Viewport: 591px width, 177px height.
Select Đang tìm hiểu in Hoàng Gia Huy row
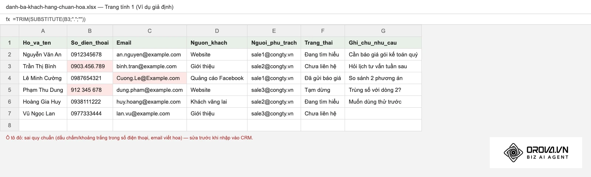click(323, 102)
